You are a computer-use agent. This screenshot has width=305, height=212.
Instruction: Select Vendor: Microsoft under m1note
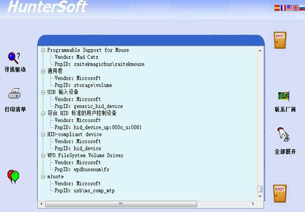[78, 183]
